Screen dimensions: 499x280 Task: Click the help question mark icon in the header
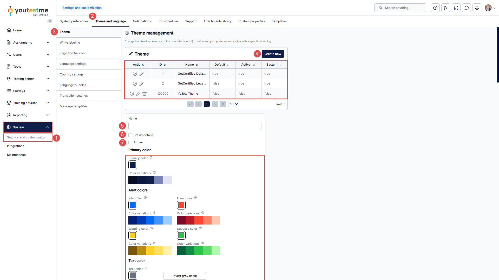(435, 8)
